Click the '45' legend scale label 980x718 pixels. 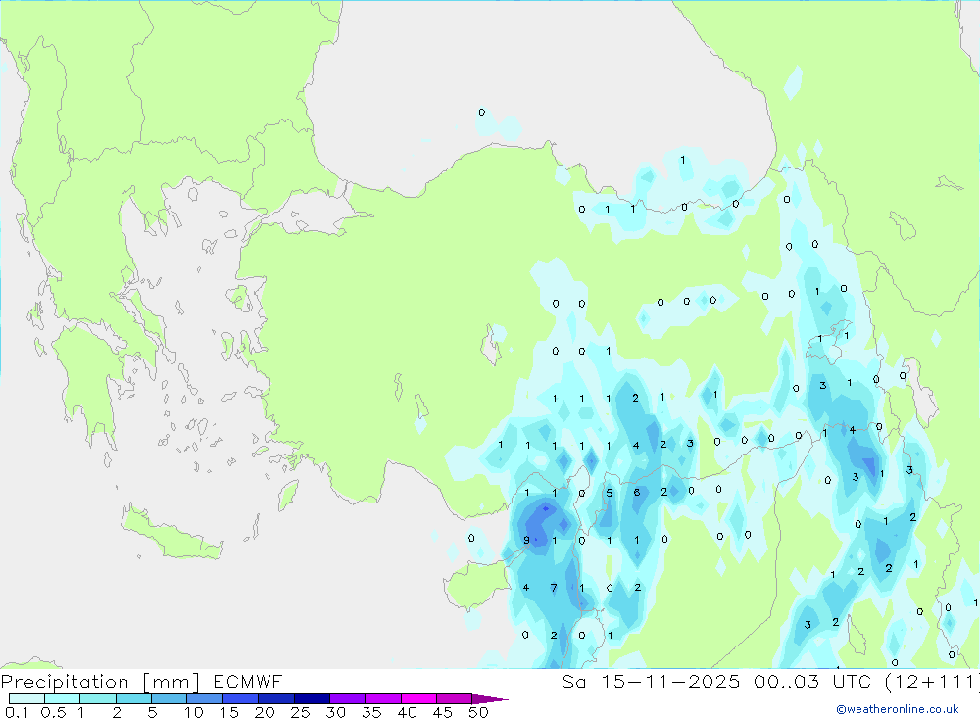click(443, 712)
